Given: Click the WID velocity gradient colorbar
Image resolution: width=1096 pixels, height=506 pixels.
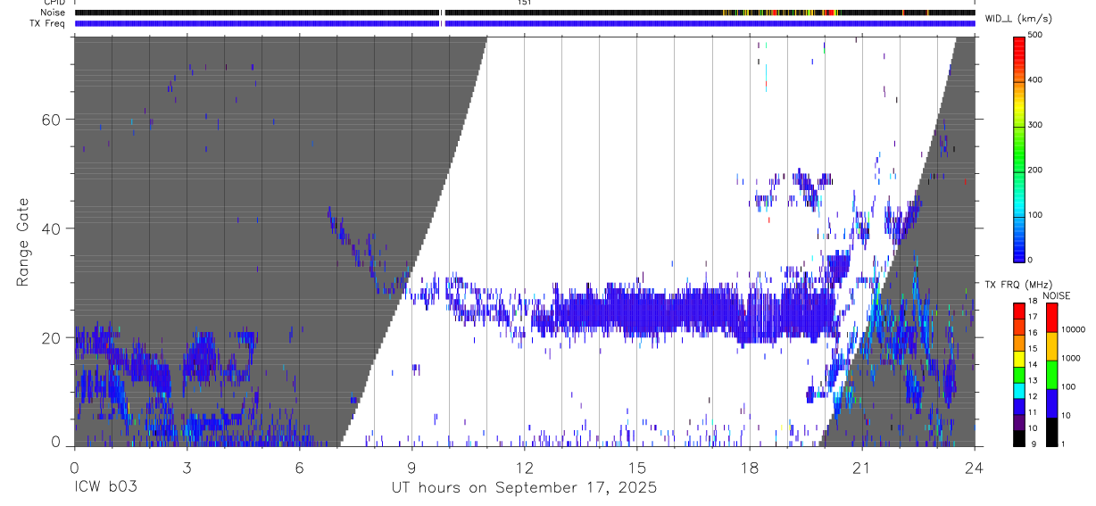Looking at the screenshot, I should coord(1018,148).
